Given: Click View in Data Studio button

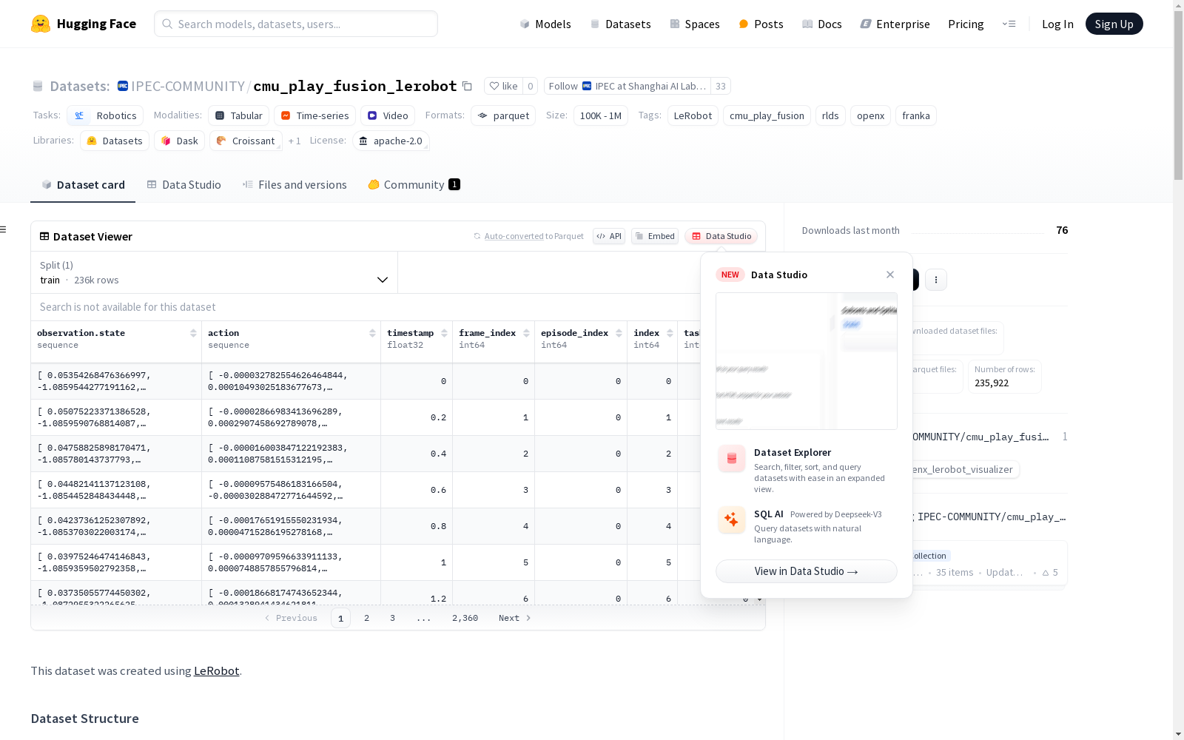Looking at the screenshot, I should pos(807,571).
